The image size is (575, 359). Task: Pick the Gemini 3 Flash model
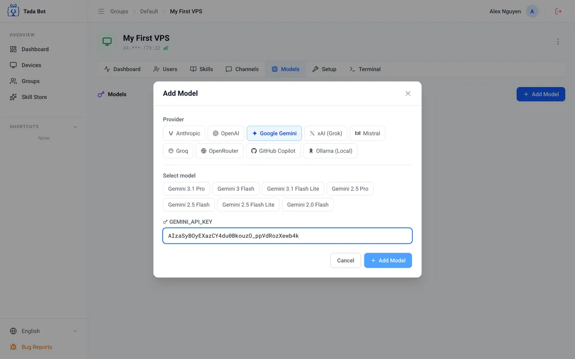coord(236,189)
